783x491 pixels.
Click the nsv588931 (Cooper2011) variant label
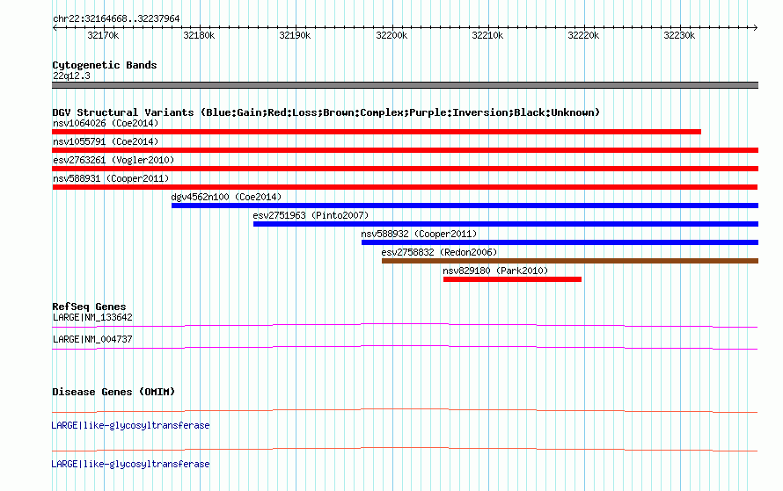(111, 178)
